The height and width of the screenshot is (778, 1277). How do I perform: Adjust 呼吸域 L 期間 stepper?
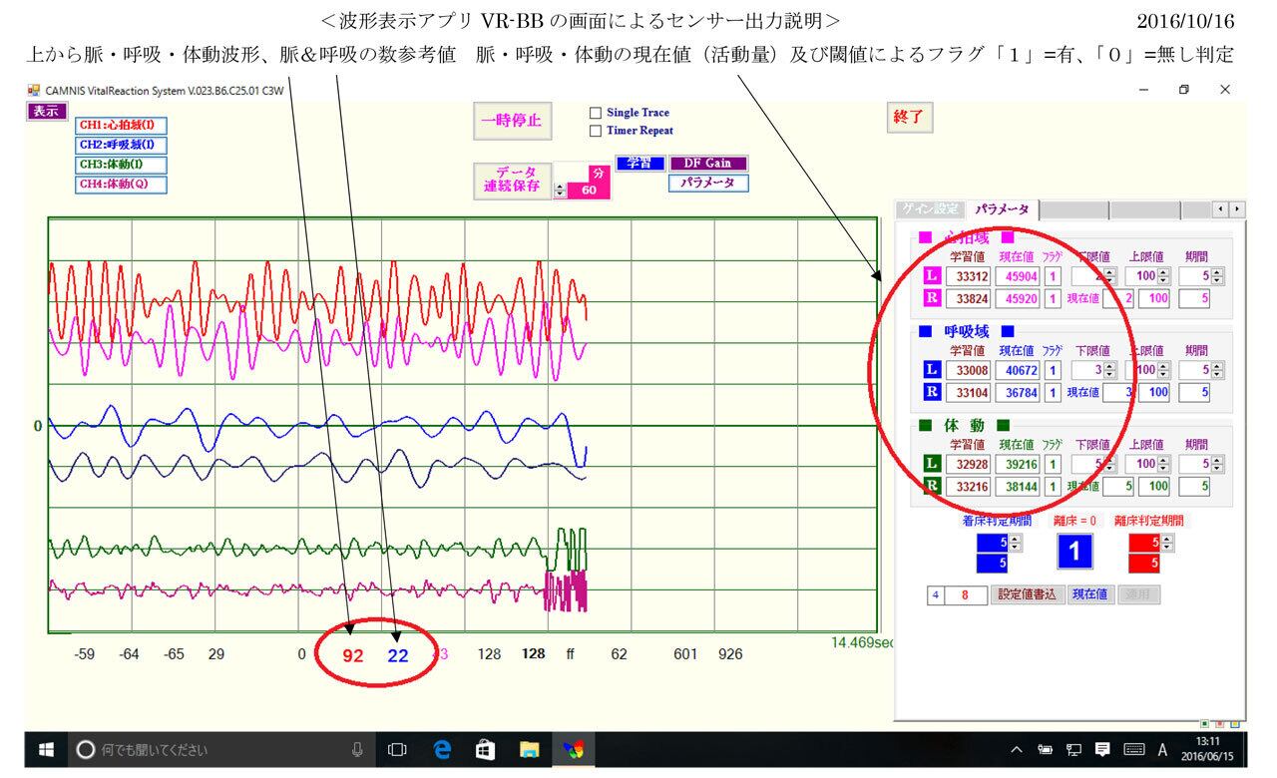[1215, 370]
